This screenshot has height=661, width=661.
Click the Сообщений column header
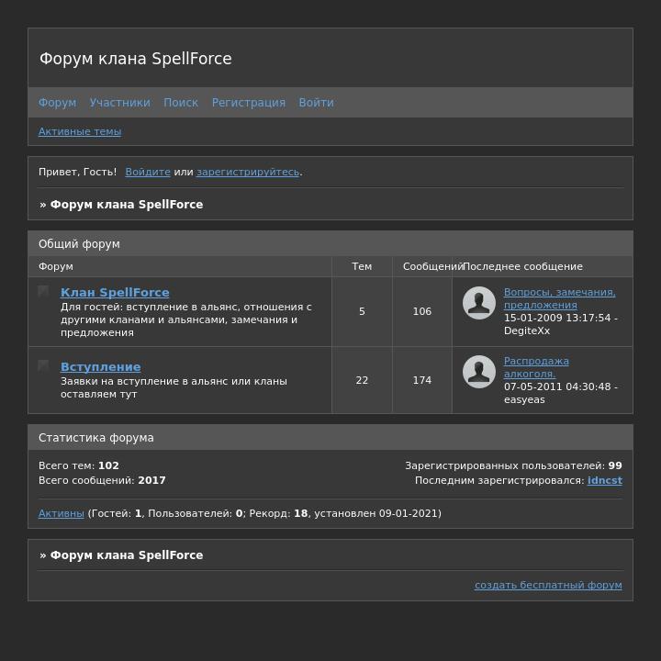pyautogui.click(x=432, y=266)
